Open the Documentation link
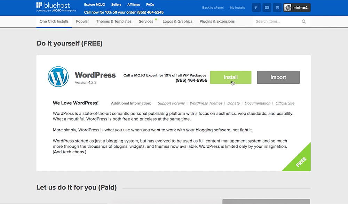The width and height of the screenshot is (348, 204). pos(258,103)
